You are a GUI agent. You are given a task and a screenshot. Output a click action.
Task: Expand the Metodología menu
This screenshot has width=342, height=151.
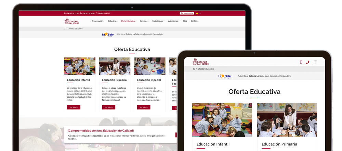click(158, 21)
